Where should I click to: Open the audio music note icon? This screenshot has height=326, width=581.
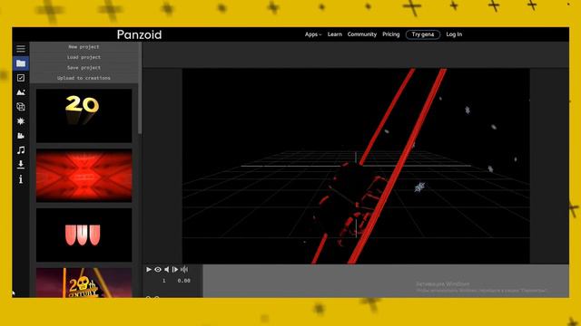point(21,150)
